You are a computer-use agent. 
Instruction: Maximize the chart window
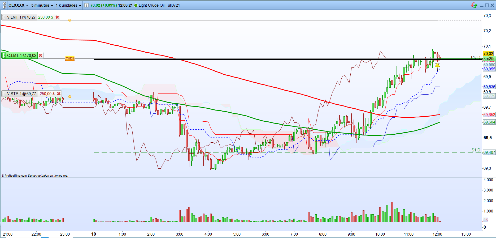click(x=487, y=5)
